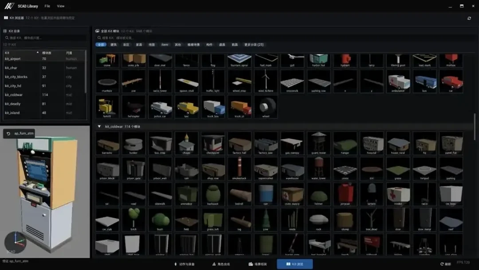Select kit_airport in the kit list
The width and height of the screenshot is (479, 270).
point(44,59)
